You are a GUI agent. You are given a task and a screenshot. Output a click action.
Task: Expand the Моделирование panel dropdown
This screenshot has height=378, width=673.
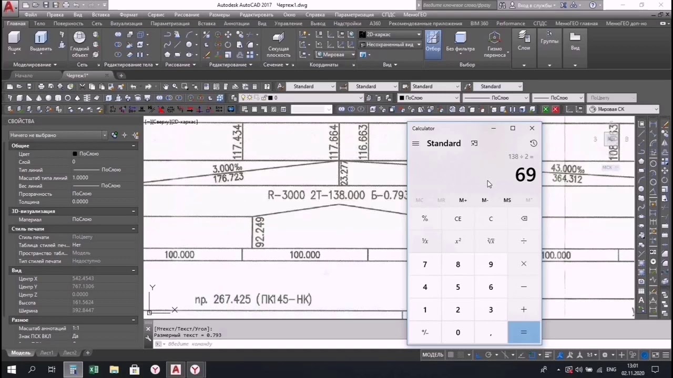point(35,65)
